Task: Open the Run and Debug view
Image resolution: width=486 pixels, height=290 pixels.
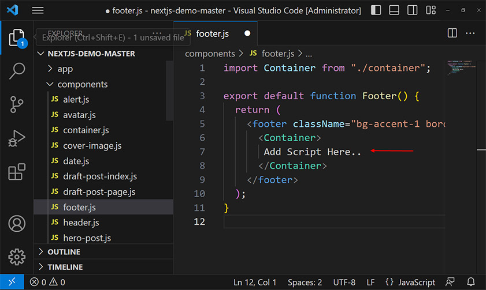Action: [x=17, y=138]
